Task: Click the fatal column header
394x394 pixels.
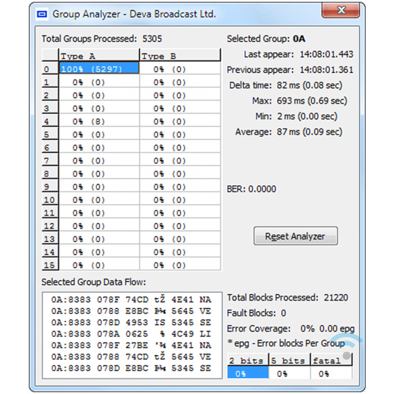Action: click(331, 360)
